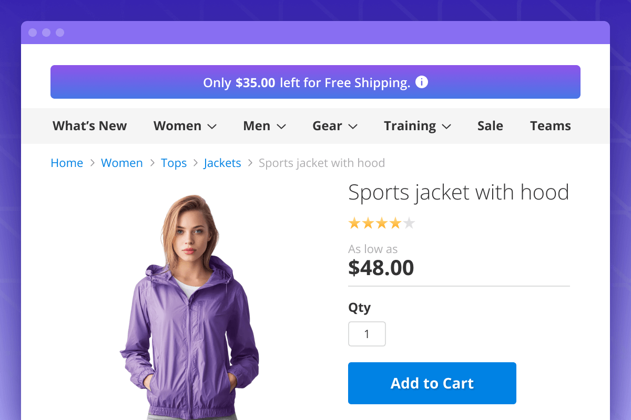Expand the Gear navigation dropdown

pyautogui.click(x=335, y=126)
